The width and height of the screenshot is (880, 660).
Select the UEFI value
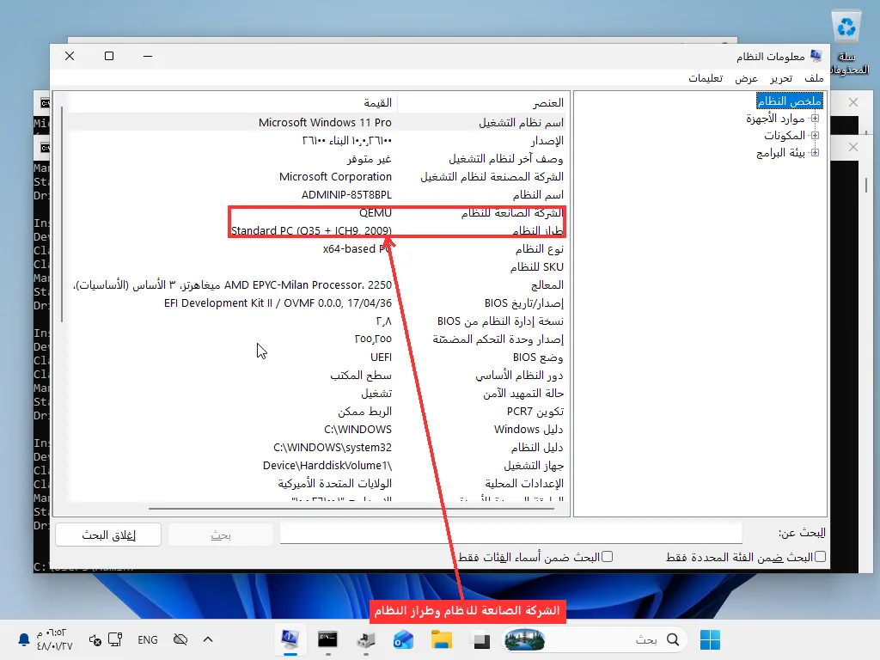[381, 357]
